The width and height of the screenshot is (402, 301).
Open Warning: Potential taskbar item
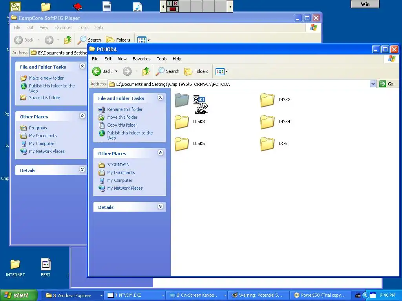259,296
